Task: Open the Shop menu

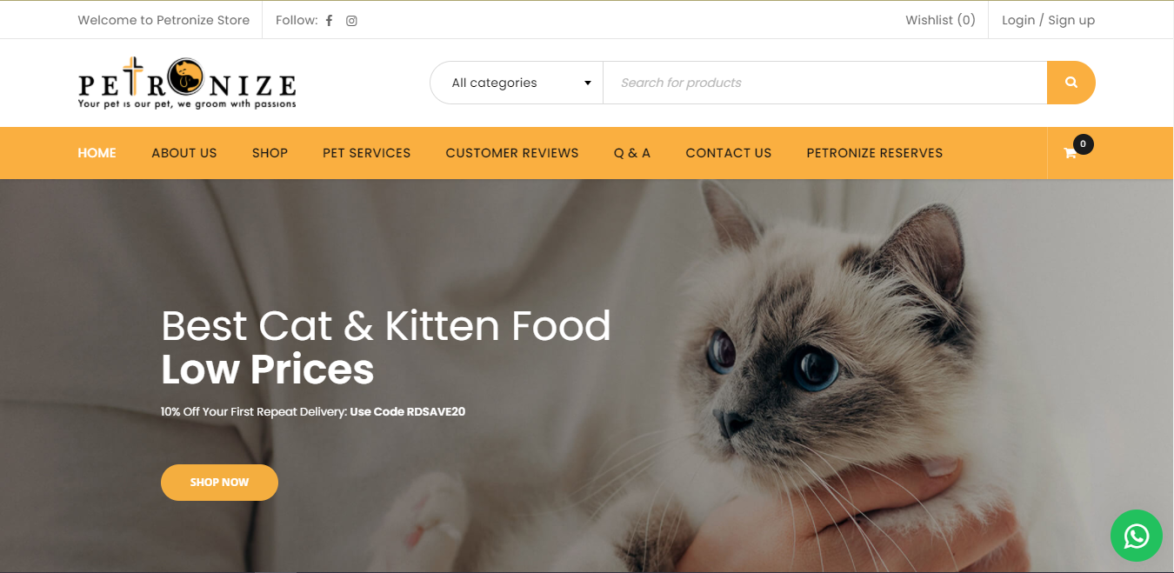Action: pos(270,153)
